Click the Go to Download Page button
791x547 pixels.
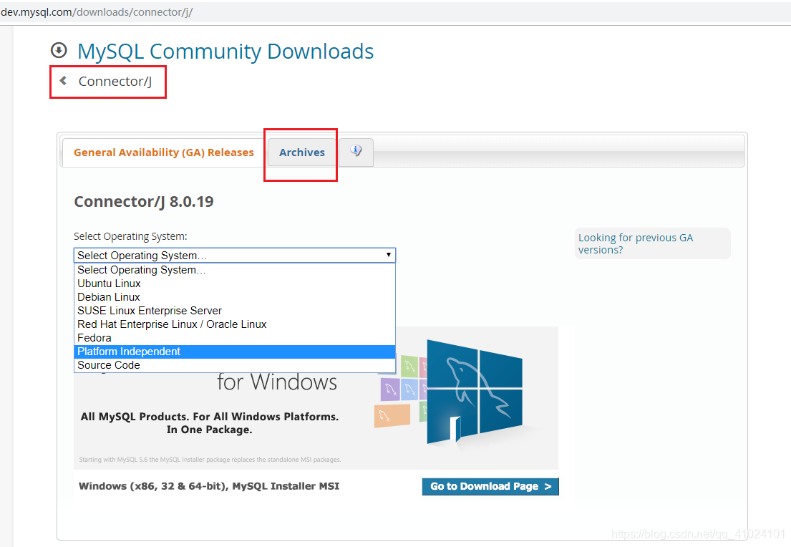[x=490, y=486]
